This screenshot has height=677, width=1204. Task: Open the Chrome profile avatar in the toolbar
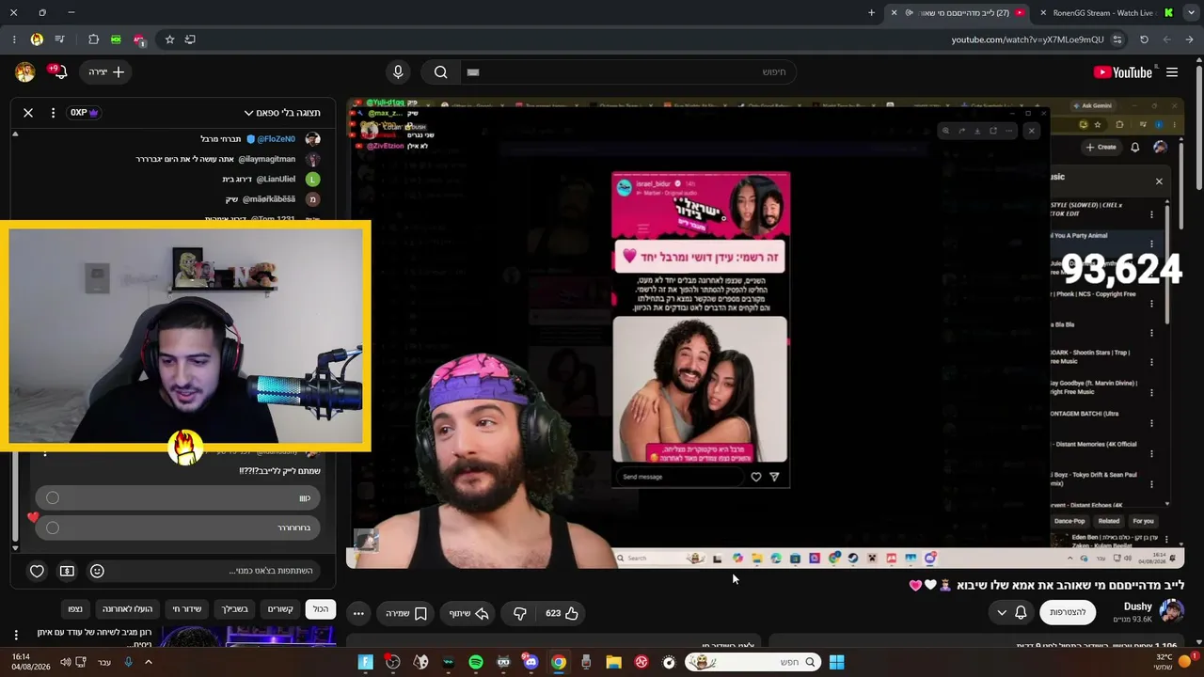coord(37,39)
